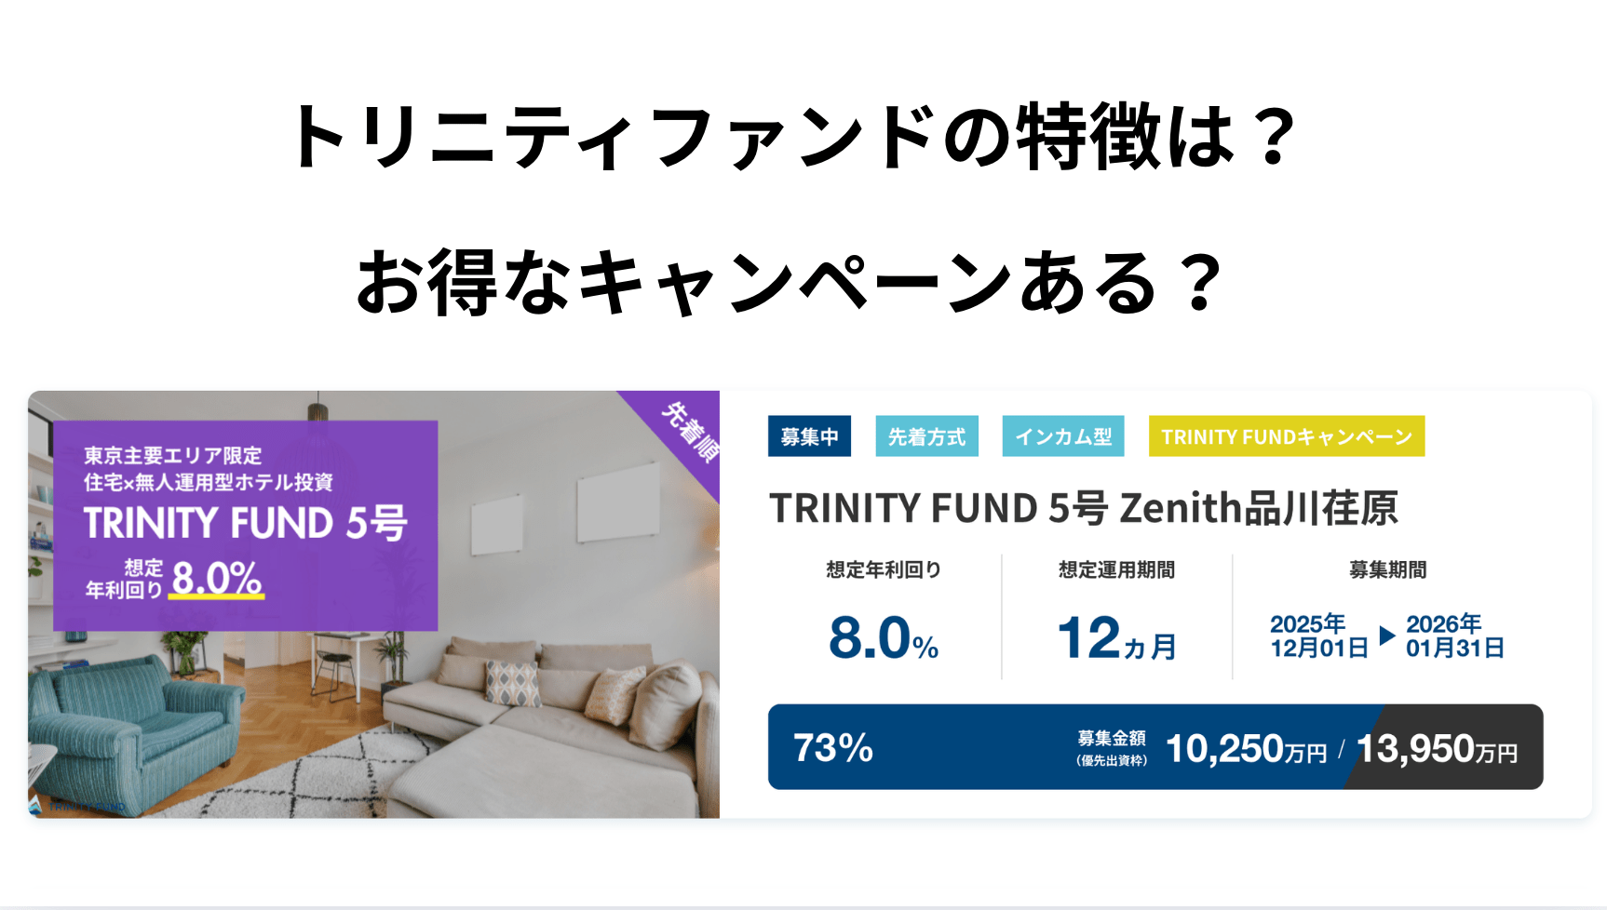Select the 先着方式 tag
1607x910 pixels.
point(926,436)
